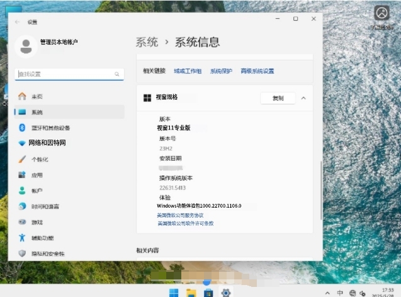
Task: Open 主页 (Home) in settings sidebar
Action: click(x=37, y=96)
